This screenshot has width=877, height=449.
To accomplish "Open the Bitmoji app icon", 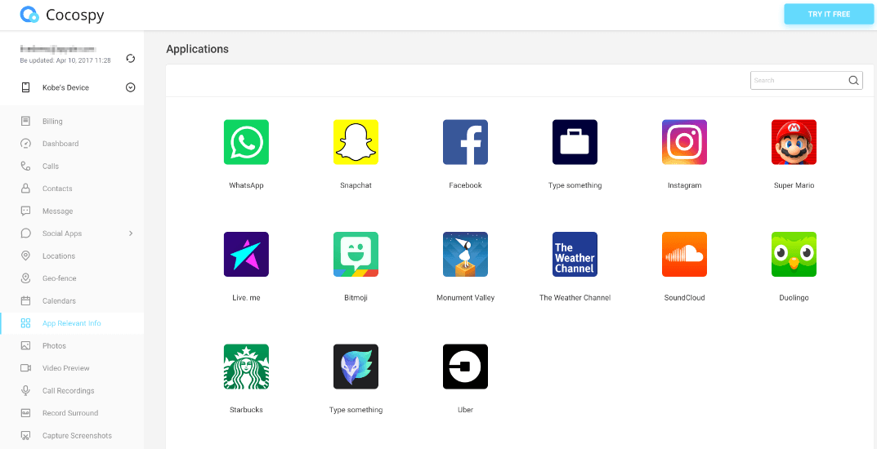I will 356,254.
